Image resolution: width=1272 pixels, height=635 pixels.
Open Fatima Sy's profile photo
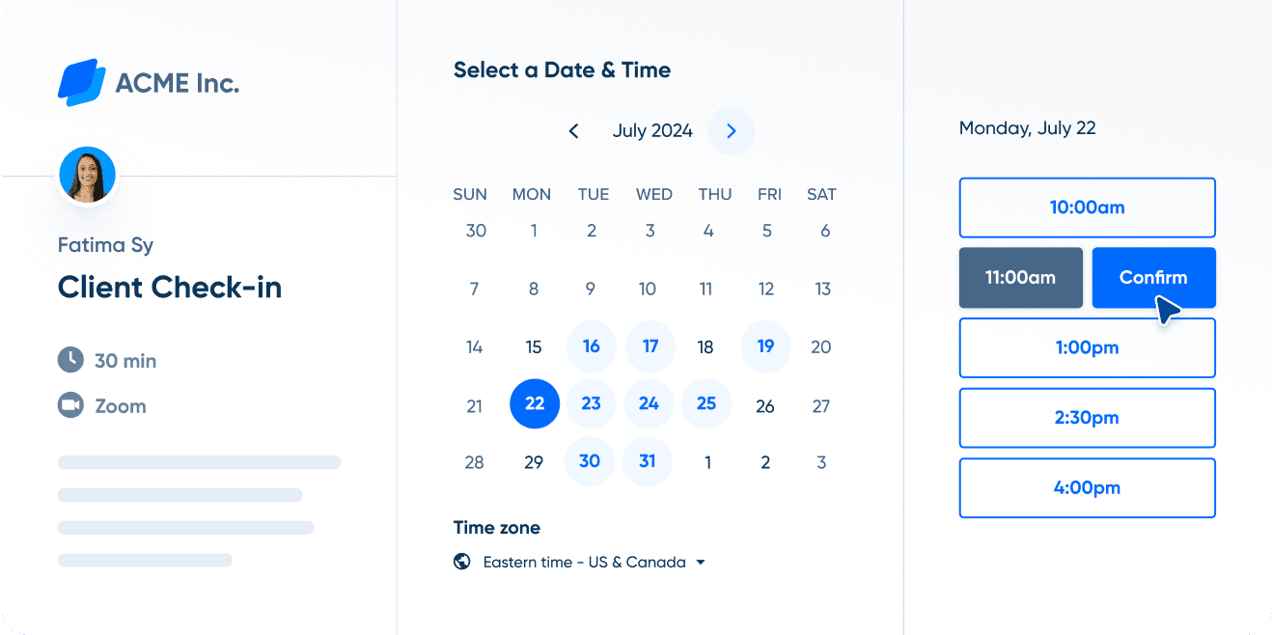pyautogui.click(x=87, y=175)
